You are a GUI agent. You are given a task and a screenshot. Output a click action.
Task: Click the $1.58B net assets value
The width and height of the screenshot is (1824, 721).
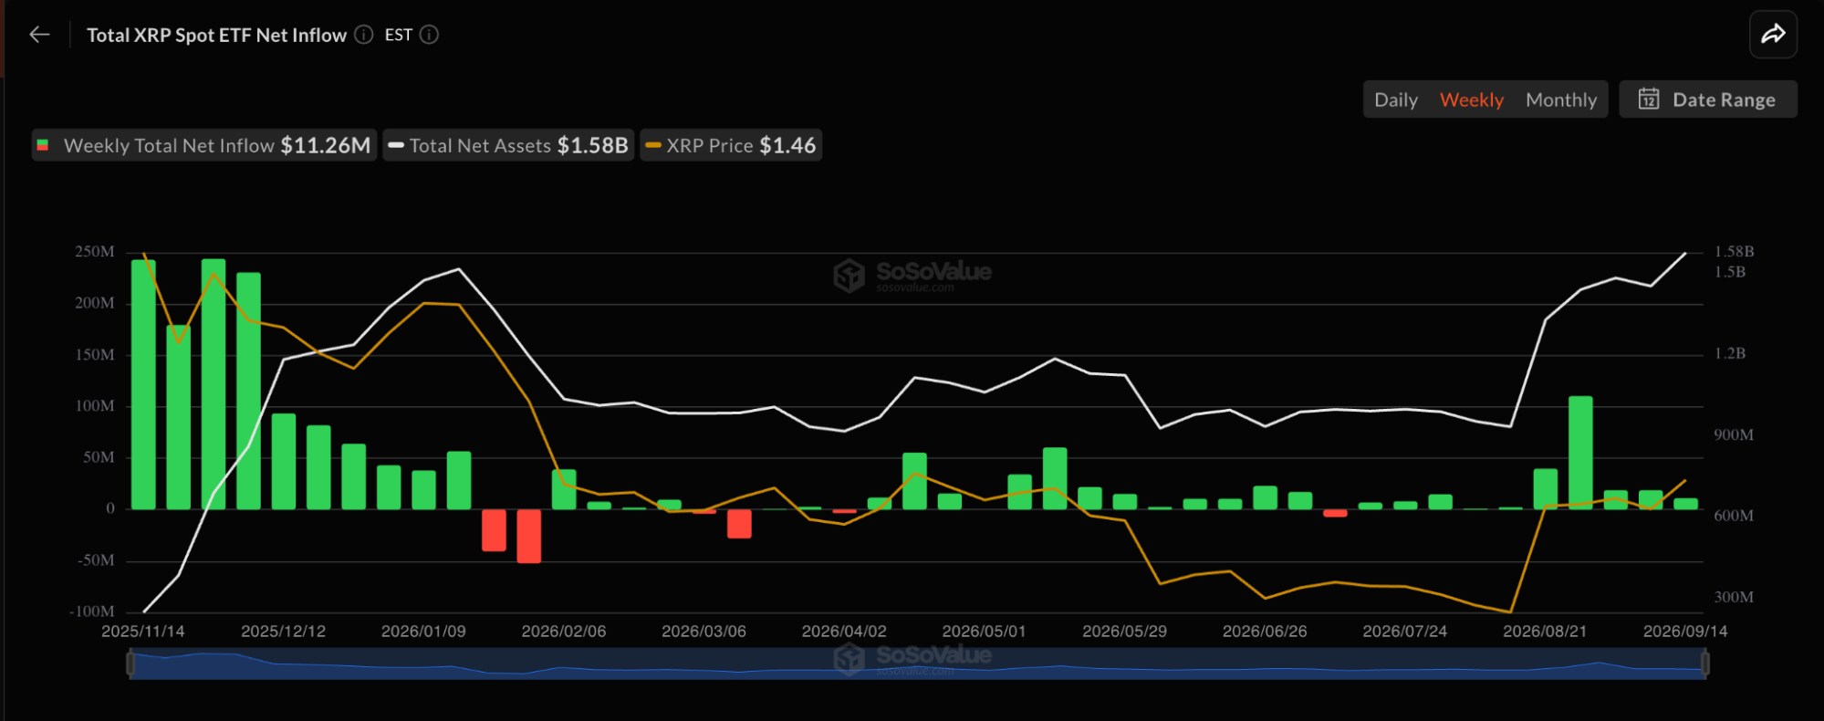pos(593,145)
